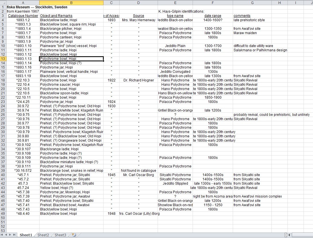Click 'from Kaemlein 1967' cell
Viewport: 313px width, 238px height.
coord(23,11)
